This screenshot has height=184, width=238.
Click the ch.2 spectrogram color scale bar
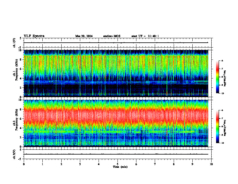click(218, 127)
